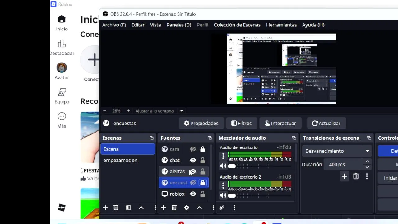Add a new scene with plus icon
The image size is (398, 224).
105,208
